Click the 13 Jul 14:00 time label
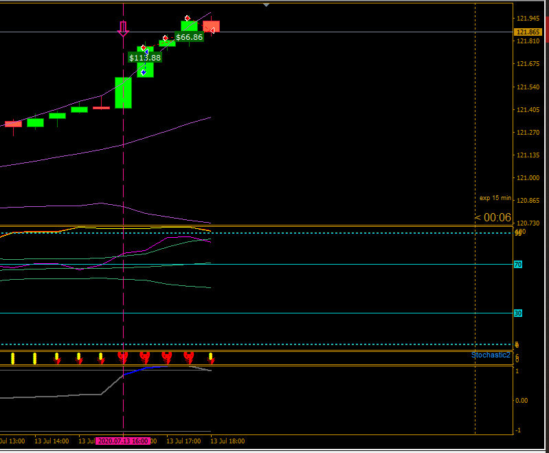The height and width of the screenshot is (453, 549). pos(52,441)
